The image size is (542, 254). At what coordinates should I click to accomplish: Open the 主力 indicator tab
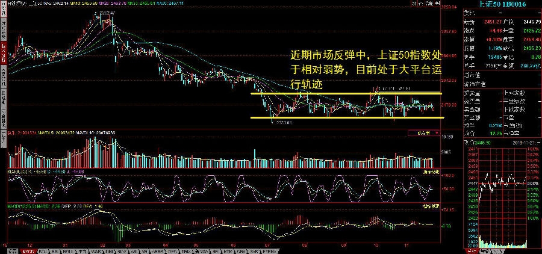pos(81,251)
